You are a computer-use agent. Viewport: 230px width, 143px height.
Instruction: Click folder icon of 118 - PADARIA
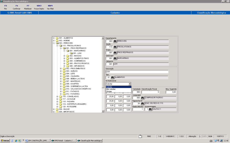coord(61,102)
